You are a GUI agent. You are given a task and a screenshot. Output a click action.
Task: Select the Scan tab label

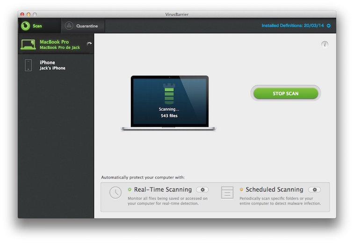(37, 26)
